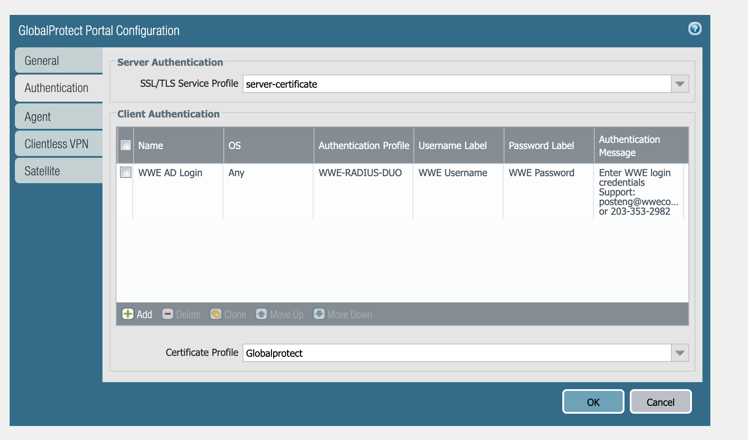Screen dimensions: 748x440
Task: Open the Agent tab
Action: [59, 117]
